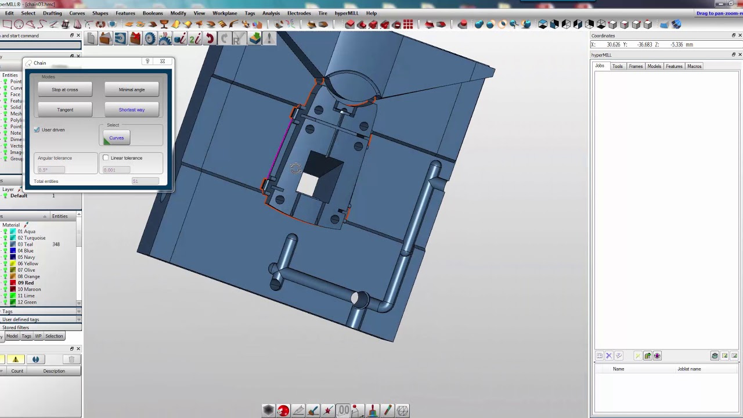Click the rectangle drafting tool icon

click(7, 24)
